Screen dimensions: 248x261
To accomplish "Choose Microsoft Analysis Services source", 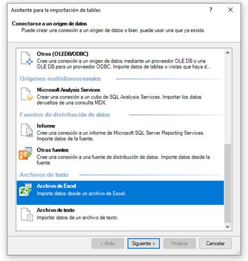I will click(120, 96).
